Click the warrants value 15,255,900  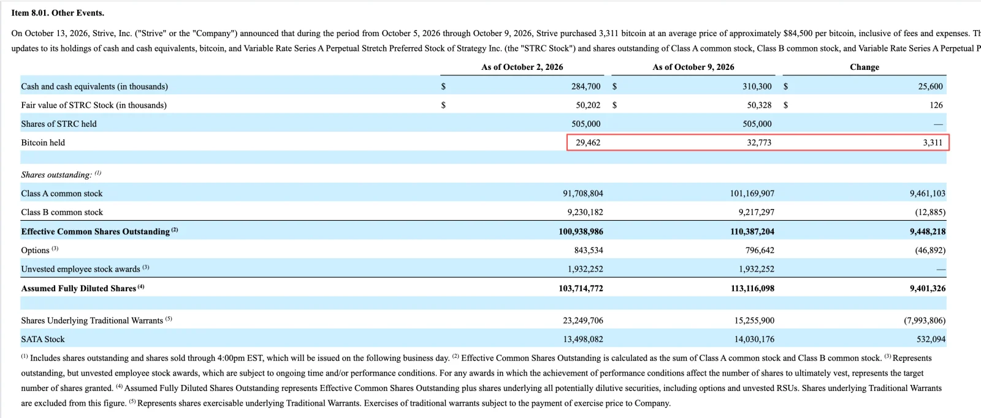pos(754,320)
